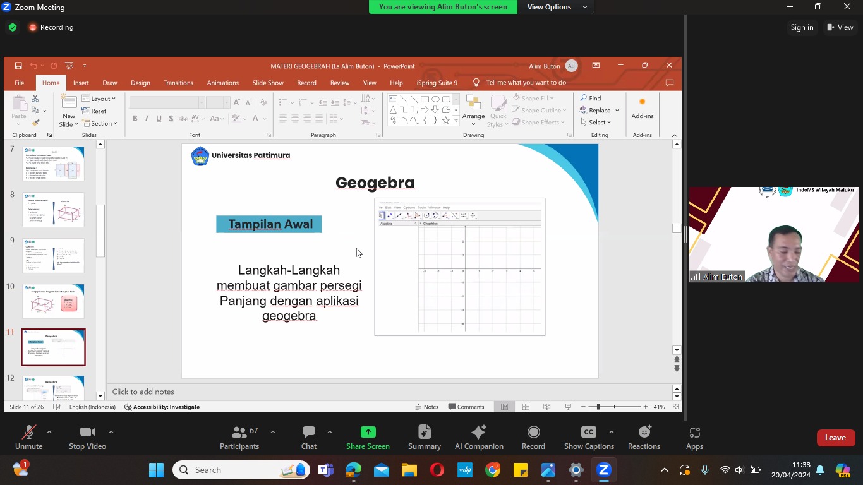Viewport: 863px width, 485px height.
Task: Open File Explorer from the taskbar
Action: 409,470
